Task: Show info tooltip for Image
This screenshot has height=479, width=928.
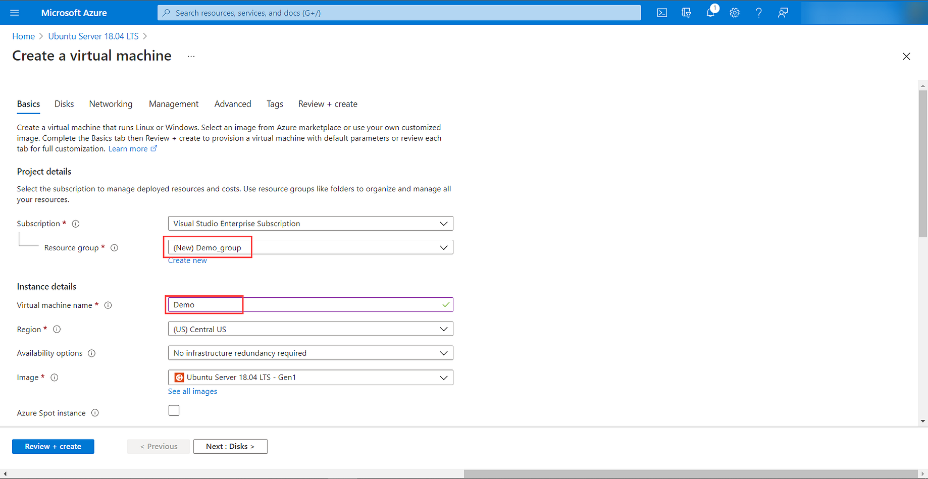Action: coord(55,378)
